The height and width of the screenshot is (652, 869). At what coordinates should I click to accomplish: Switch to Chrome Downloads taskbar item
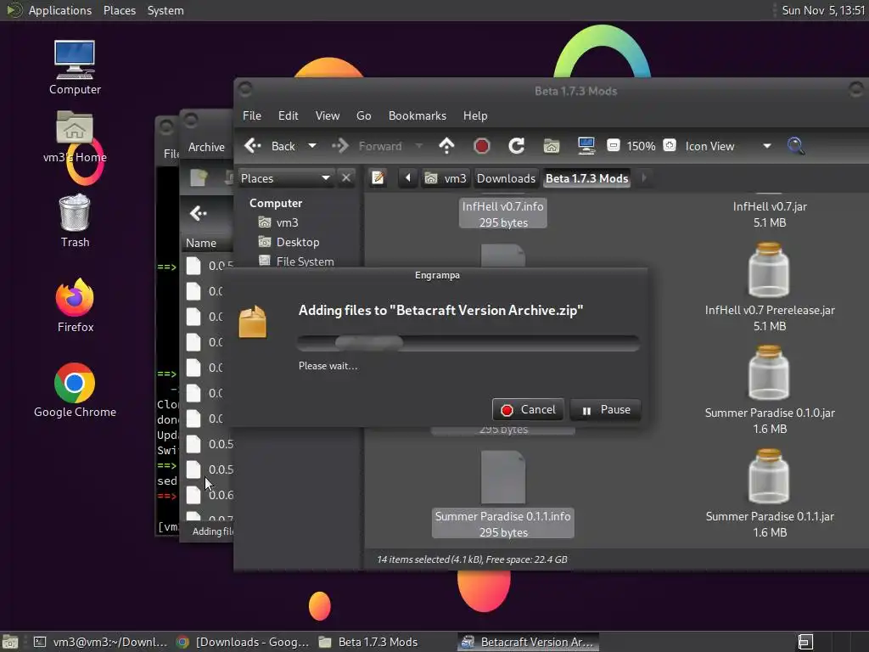coord(244,642)
